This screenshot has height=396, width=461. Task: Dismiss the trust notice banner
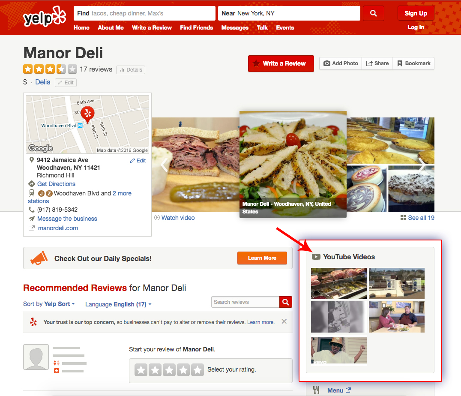tap(284, 321)
